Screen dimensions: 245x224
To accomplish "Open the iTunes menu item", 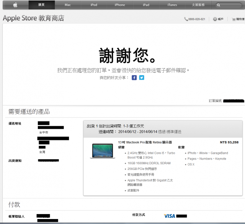I will 172,5.
